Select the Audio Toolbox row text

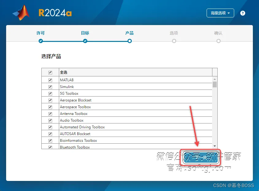(72, 120)
